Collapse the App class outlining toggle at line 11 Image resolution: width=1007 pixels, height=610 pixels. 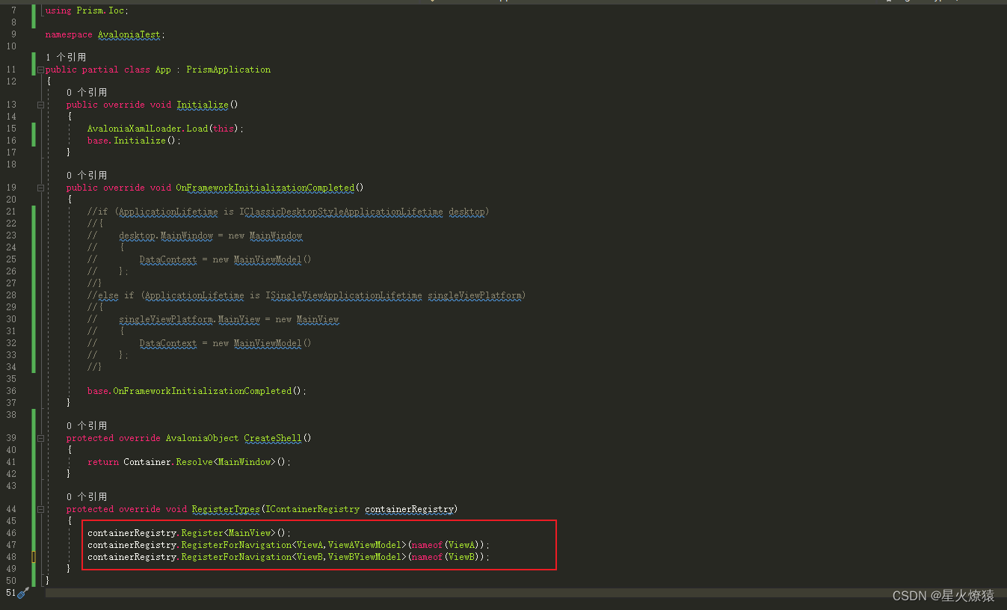(x=40, y=70)
